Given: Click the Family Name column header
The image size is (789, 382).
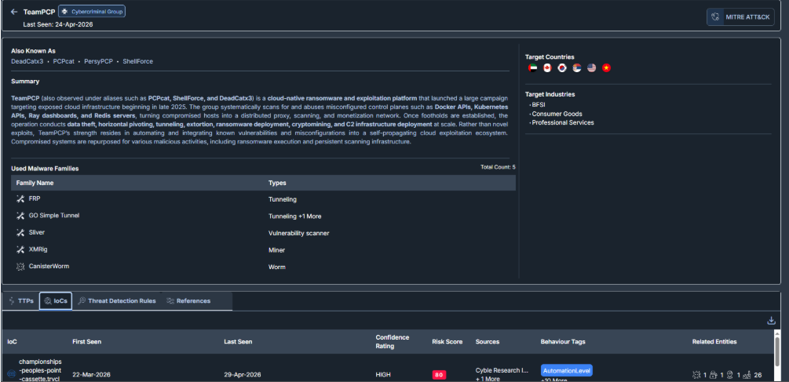Looking at the screenshot, I should (35, 183).
